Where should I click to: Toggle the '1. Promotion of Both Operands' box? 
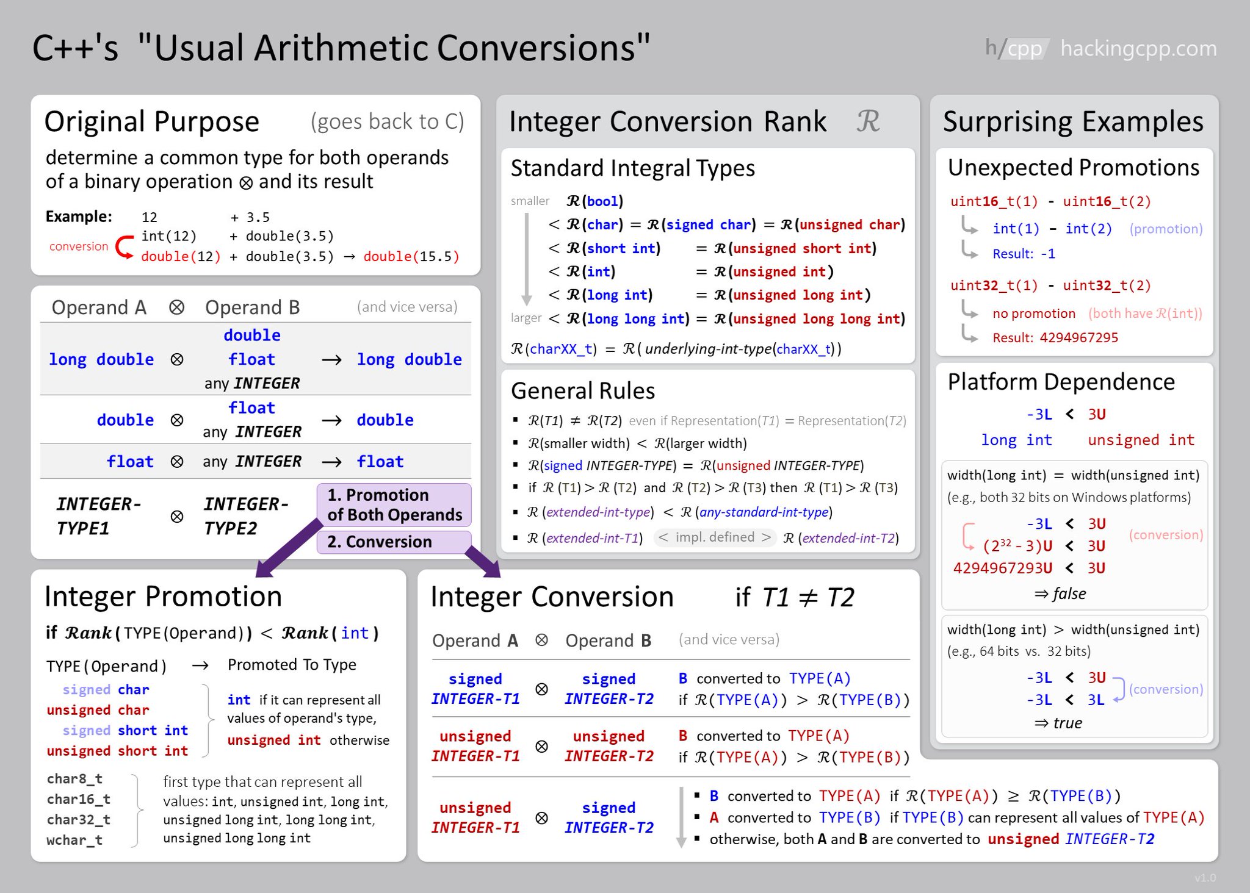pos(394,505)
